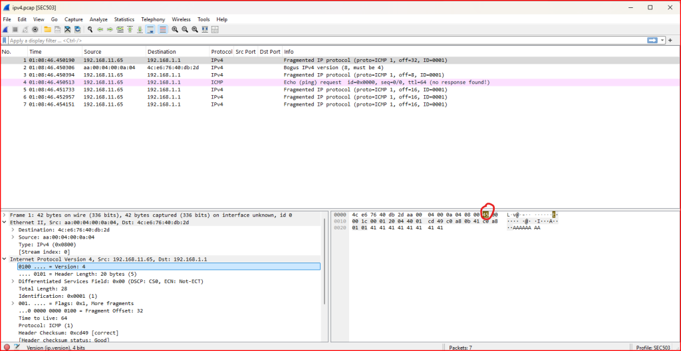Open display filter bookmarks
The width and height of the screenshot is (681, 351).
coord(5,41)
